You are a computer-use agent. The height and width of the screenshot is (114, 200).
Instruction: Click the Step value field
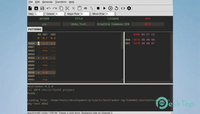[39, 14]
